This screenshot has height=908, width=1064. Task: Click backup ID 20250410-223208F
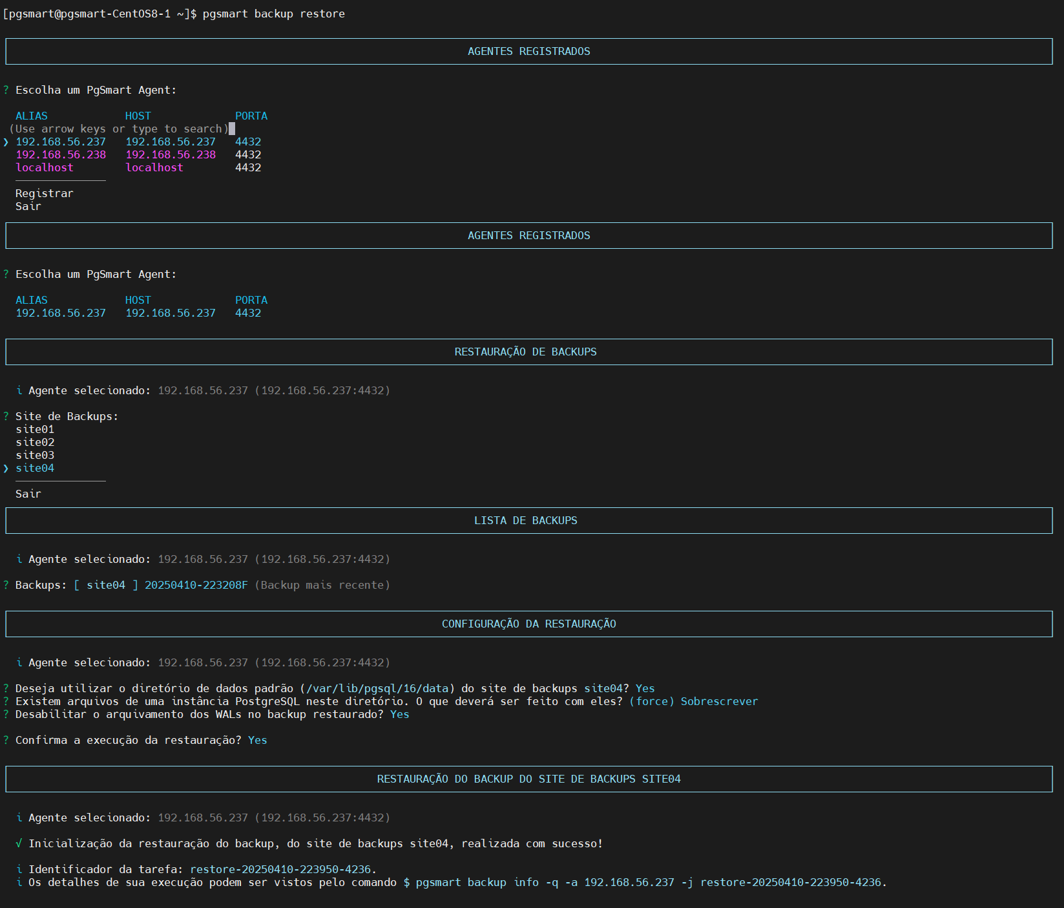coord(196,585)
